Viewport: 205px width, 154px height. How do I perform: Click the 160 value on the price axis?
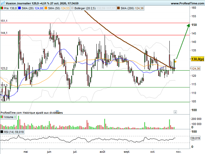194,8
